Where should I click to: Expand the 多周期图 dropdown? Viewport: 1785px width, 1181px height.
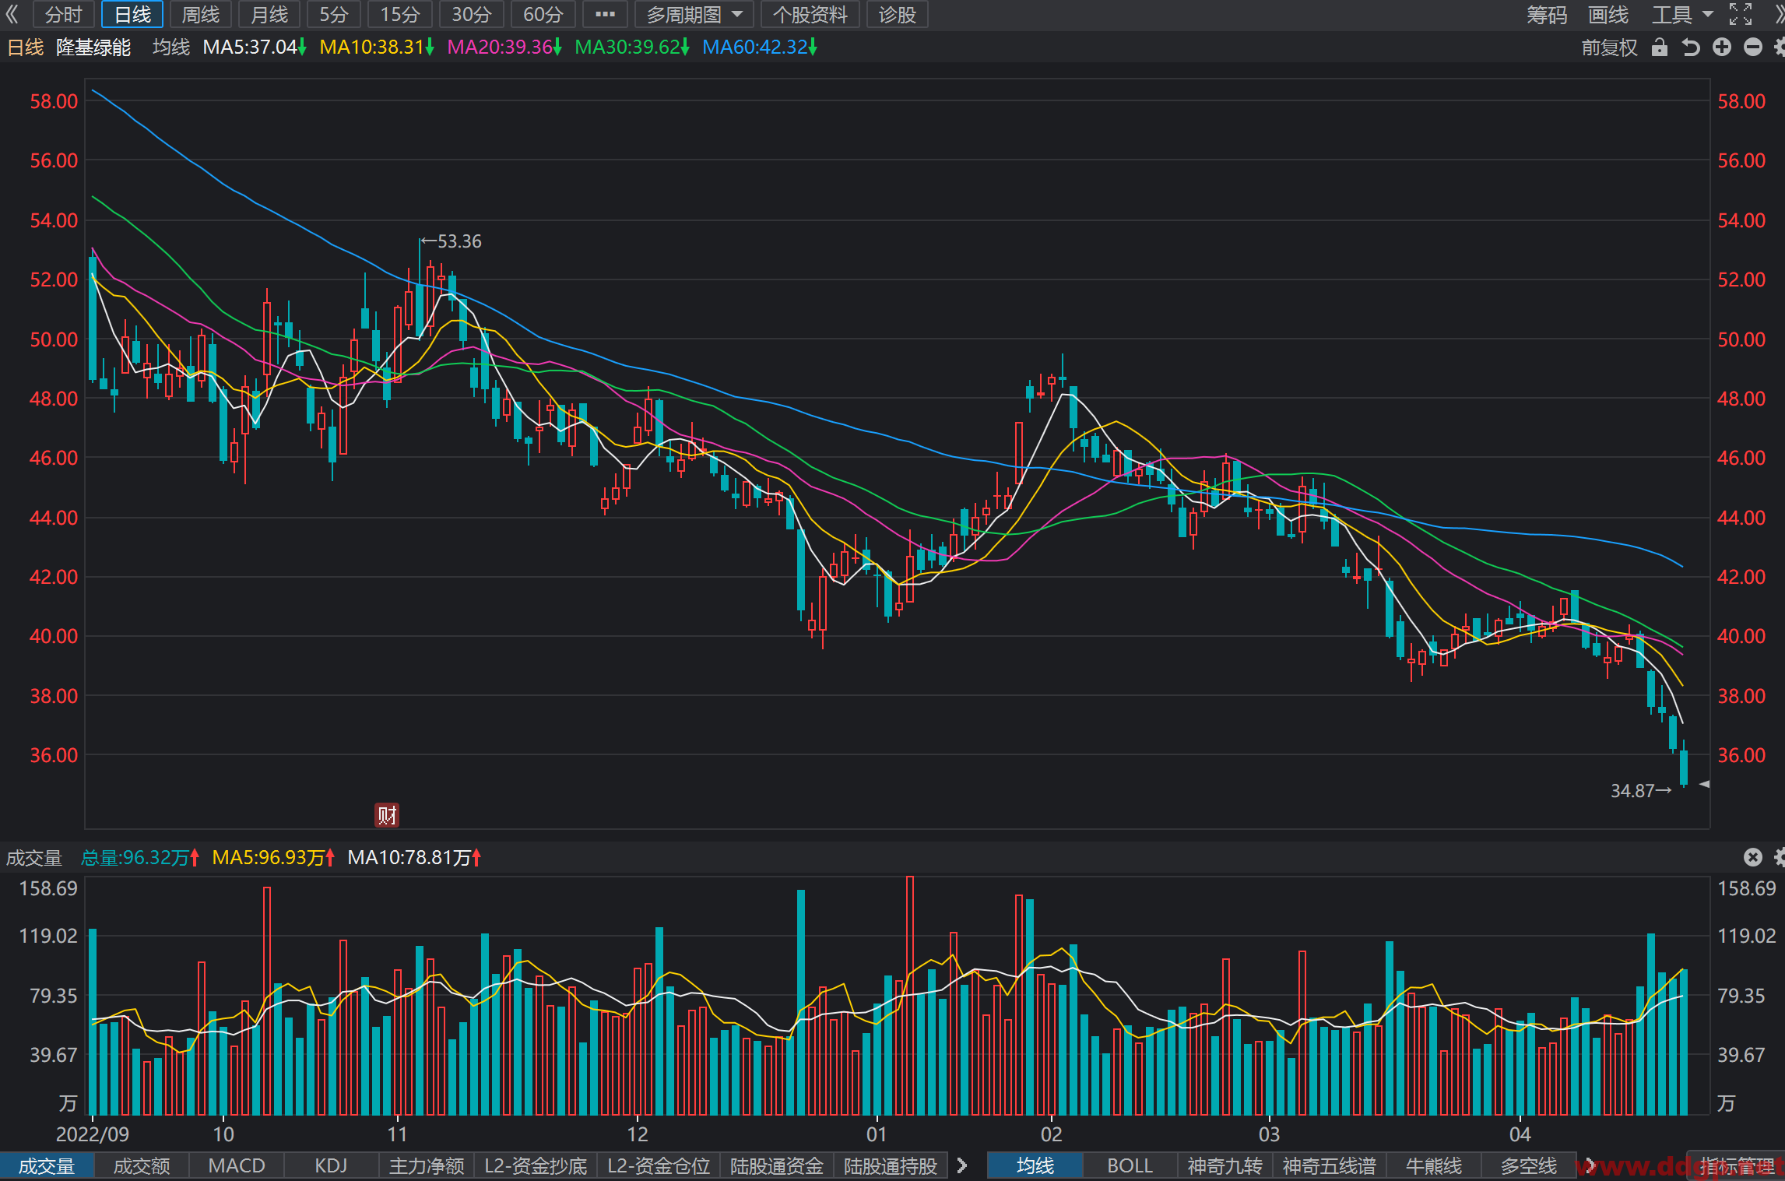[694, 14]
